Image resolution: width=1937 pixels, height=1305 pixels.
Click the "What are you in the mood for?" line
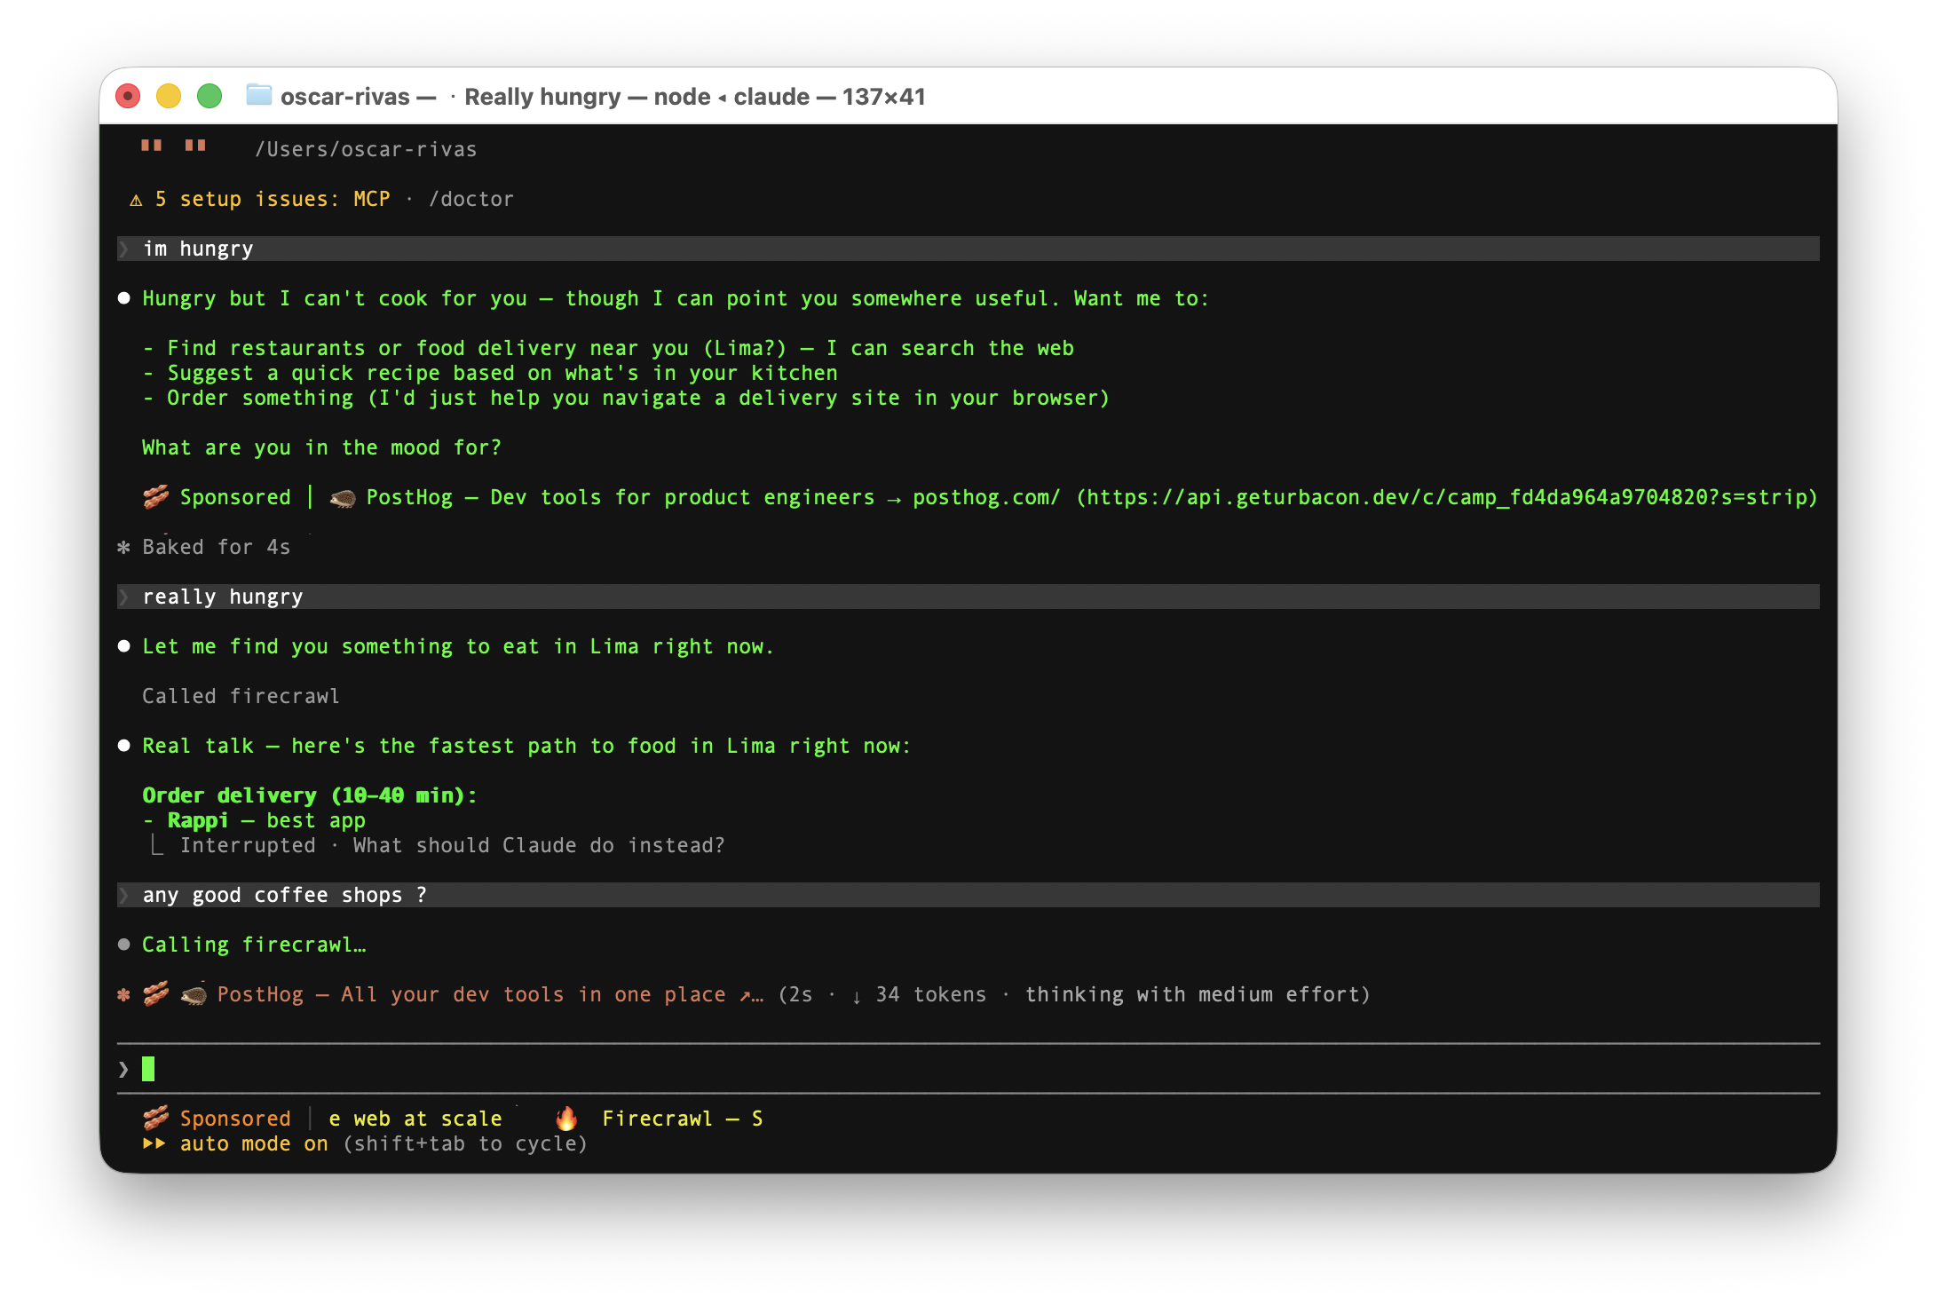321,447
